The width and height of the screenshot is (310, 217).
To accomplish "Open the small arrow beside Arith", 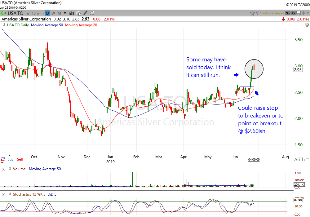I will tap(308, 159).
